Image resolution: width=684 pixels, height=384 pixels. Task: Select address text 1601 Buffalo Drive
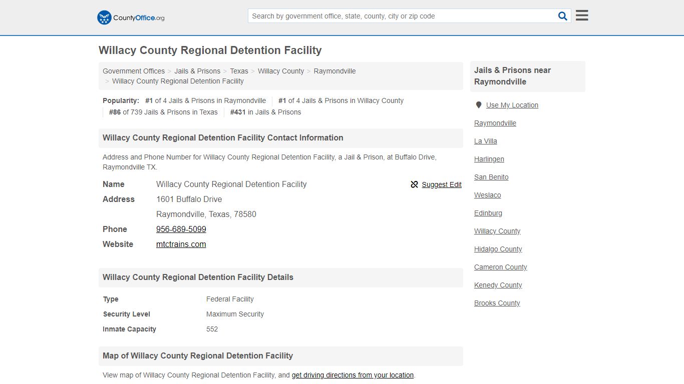189,199
